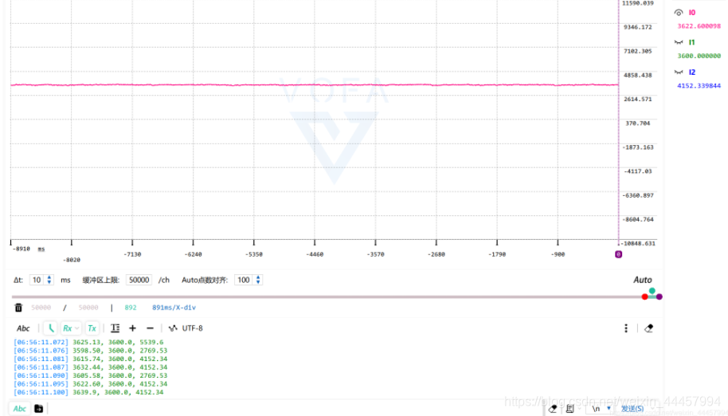Increase console font with plus icon
This screenshot has width=728, height=416.
click(133, 328)
